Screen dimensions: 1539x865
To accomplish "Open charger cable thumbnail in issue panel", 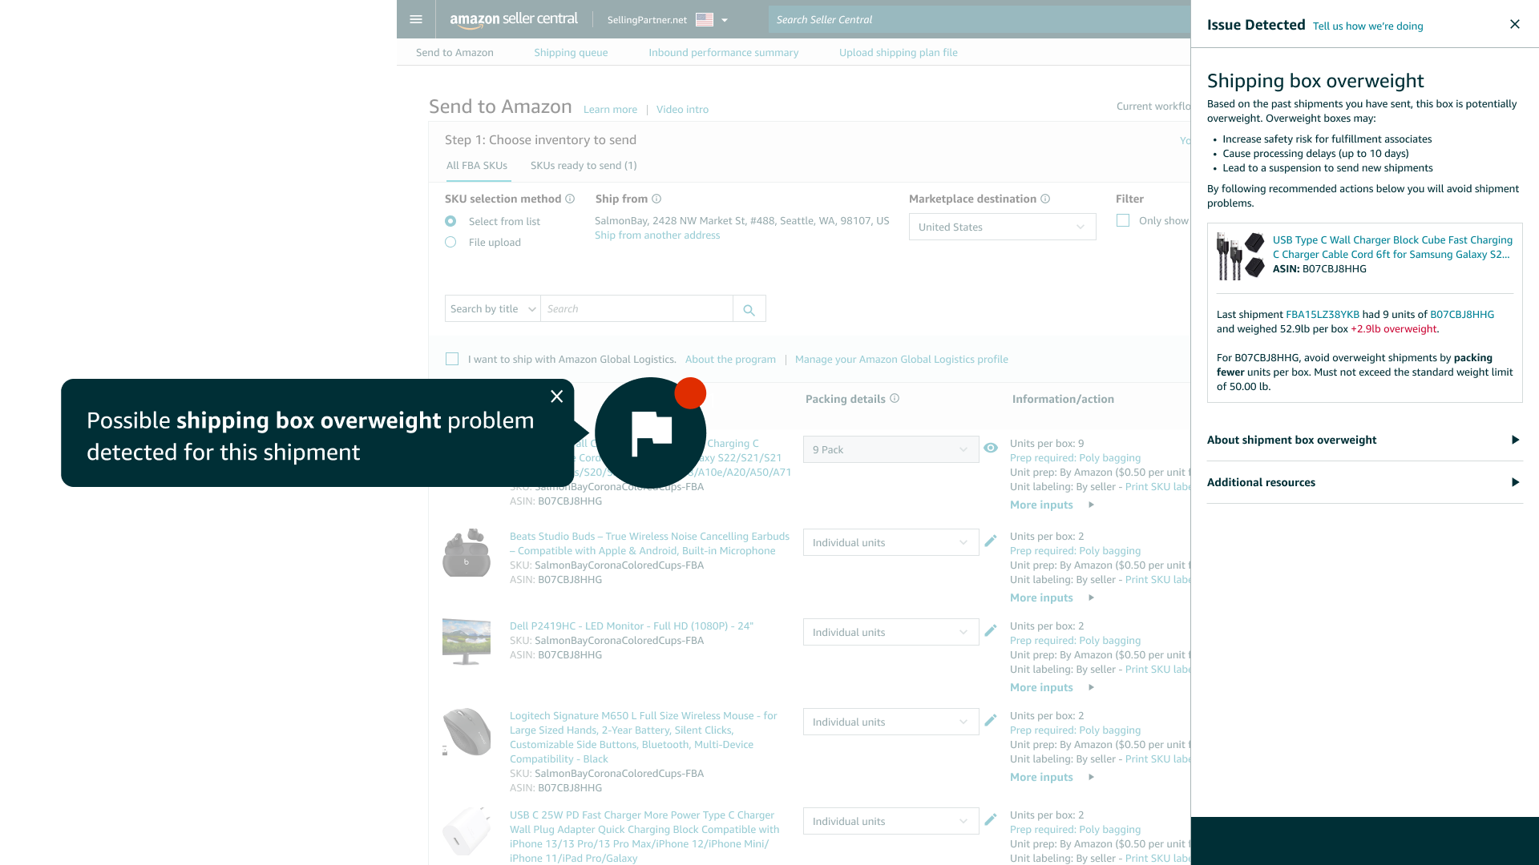I will pyautogui.click(x=1240, y=256).
